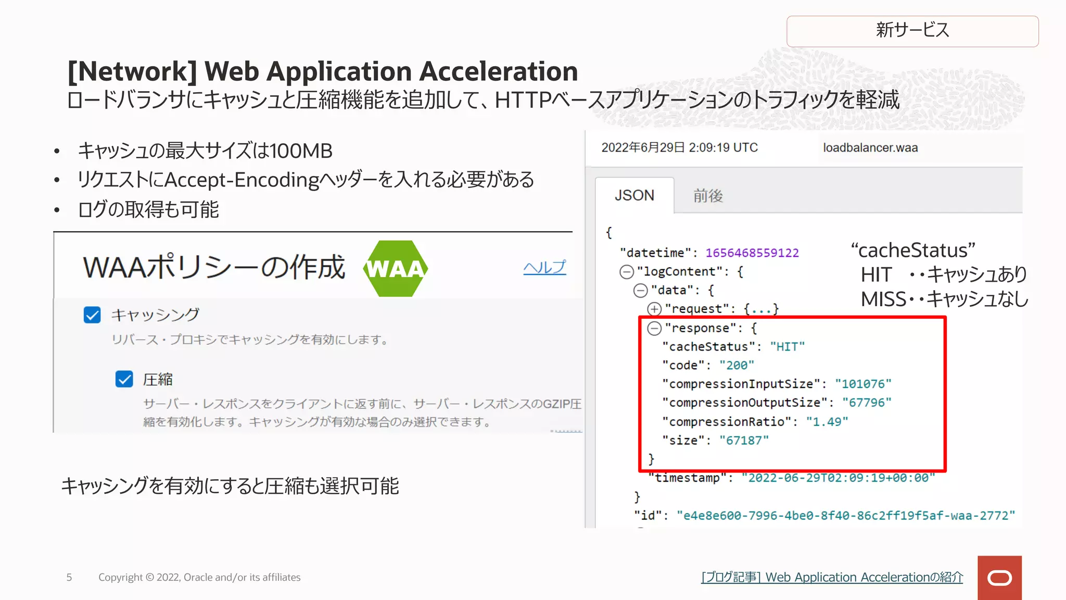Viewport: 1066px width, 600px height.
Task: Toggle the キャッシング checkbox
Action: 92,315
